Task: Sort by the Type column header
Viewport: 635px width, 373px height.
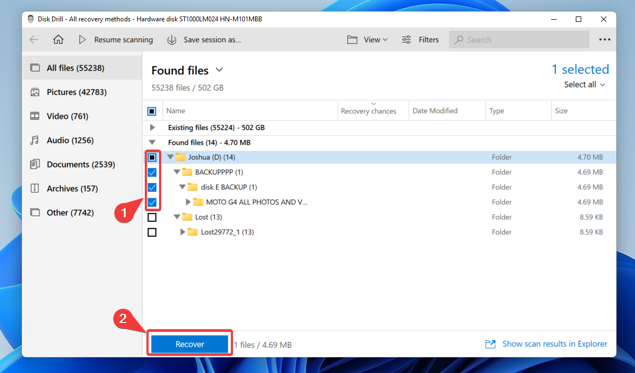Action: pyautogui.click(x=518, y=111)
